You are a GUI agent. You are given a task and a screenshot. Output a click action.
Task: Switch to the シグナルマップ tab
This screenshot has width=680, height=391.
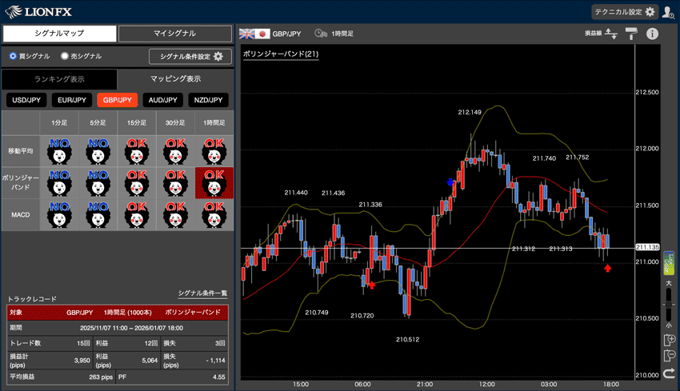59,34
